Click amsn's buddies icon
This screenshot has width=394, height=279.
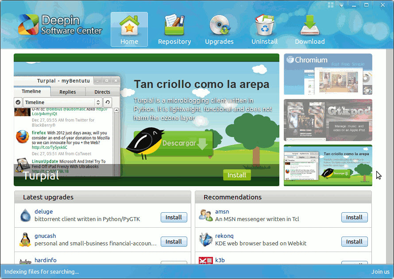coord(206,216)
